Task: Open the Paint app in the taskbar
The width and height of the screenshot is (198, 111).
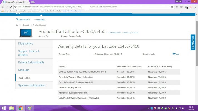Action: pos(29,108)
